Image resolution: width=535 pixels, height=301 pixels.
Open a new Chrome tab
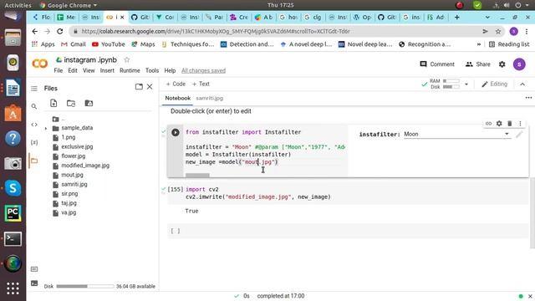coord(457,17)
